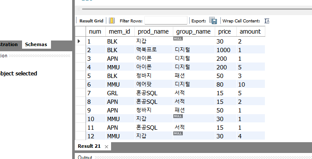Click the object selected info text

pyautogui.click(x=19, y=73)
